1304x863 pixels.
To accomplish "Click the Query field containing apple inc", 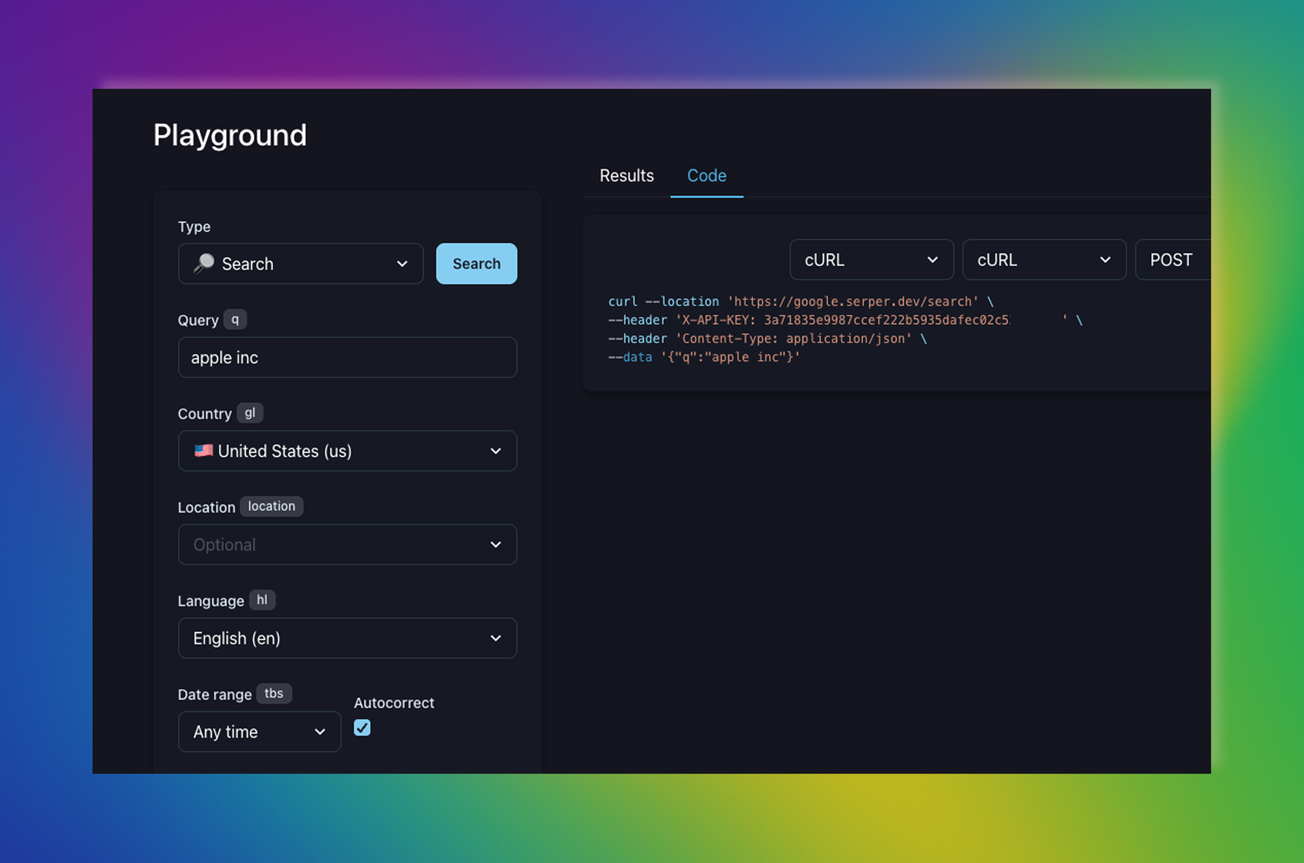I will (347, 357).
